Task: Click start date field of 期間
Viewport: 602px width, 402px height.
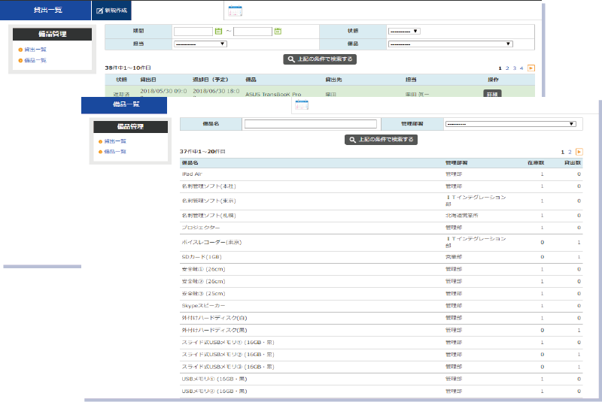Action: click(x=193, y=32)
